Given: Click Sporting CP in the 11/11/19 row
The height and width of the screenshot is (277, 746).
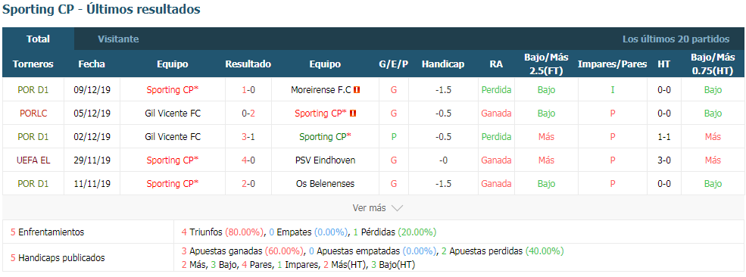Looking at the screenshot, I should point(172,183).
